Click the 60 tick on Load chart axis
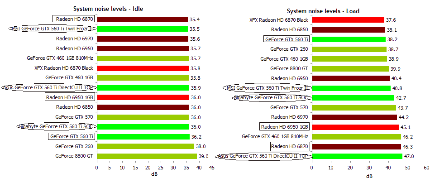The image size is (430, 183). tap(426, 167)
